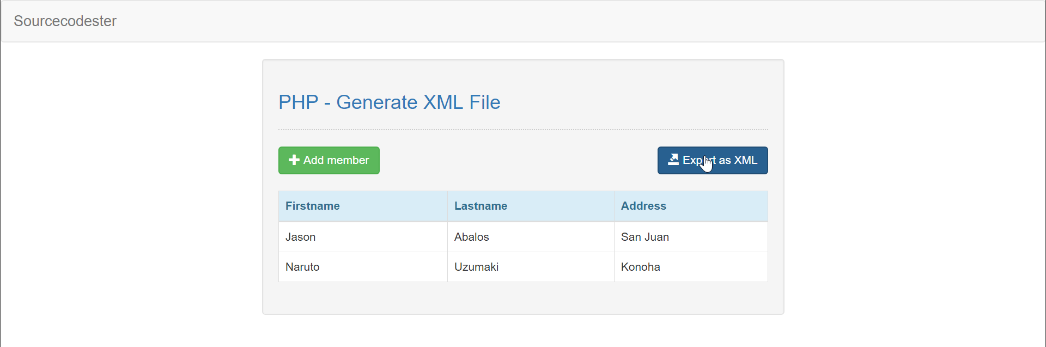Screen dimensions: 1046x347
Task: Click the export icon on Export as XML button
Action: pyautogui.click(x=674, y=160)
